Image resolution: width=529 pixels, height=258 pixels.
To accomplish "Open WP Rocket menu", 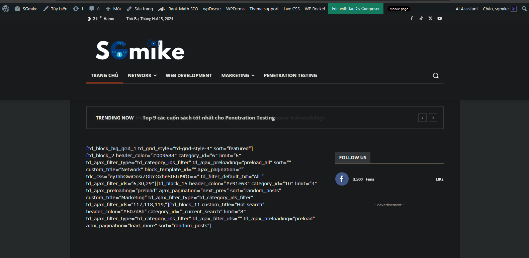I will point(315,9).
